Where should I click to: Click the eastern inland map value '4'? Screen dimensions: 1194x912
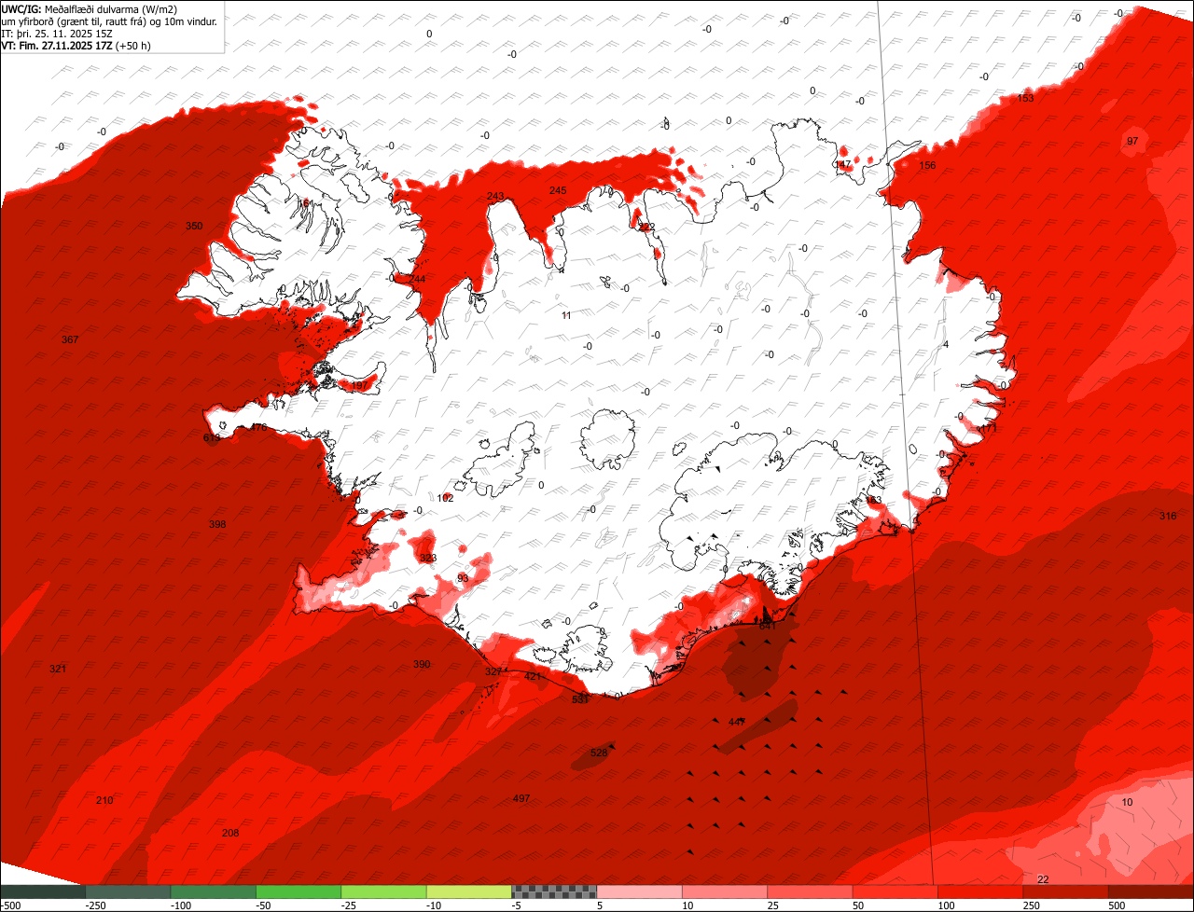[x=946, y=344]
